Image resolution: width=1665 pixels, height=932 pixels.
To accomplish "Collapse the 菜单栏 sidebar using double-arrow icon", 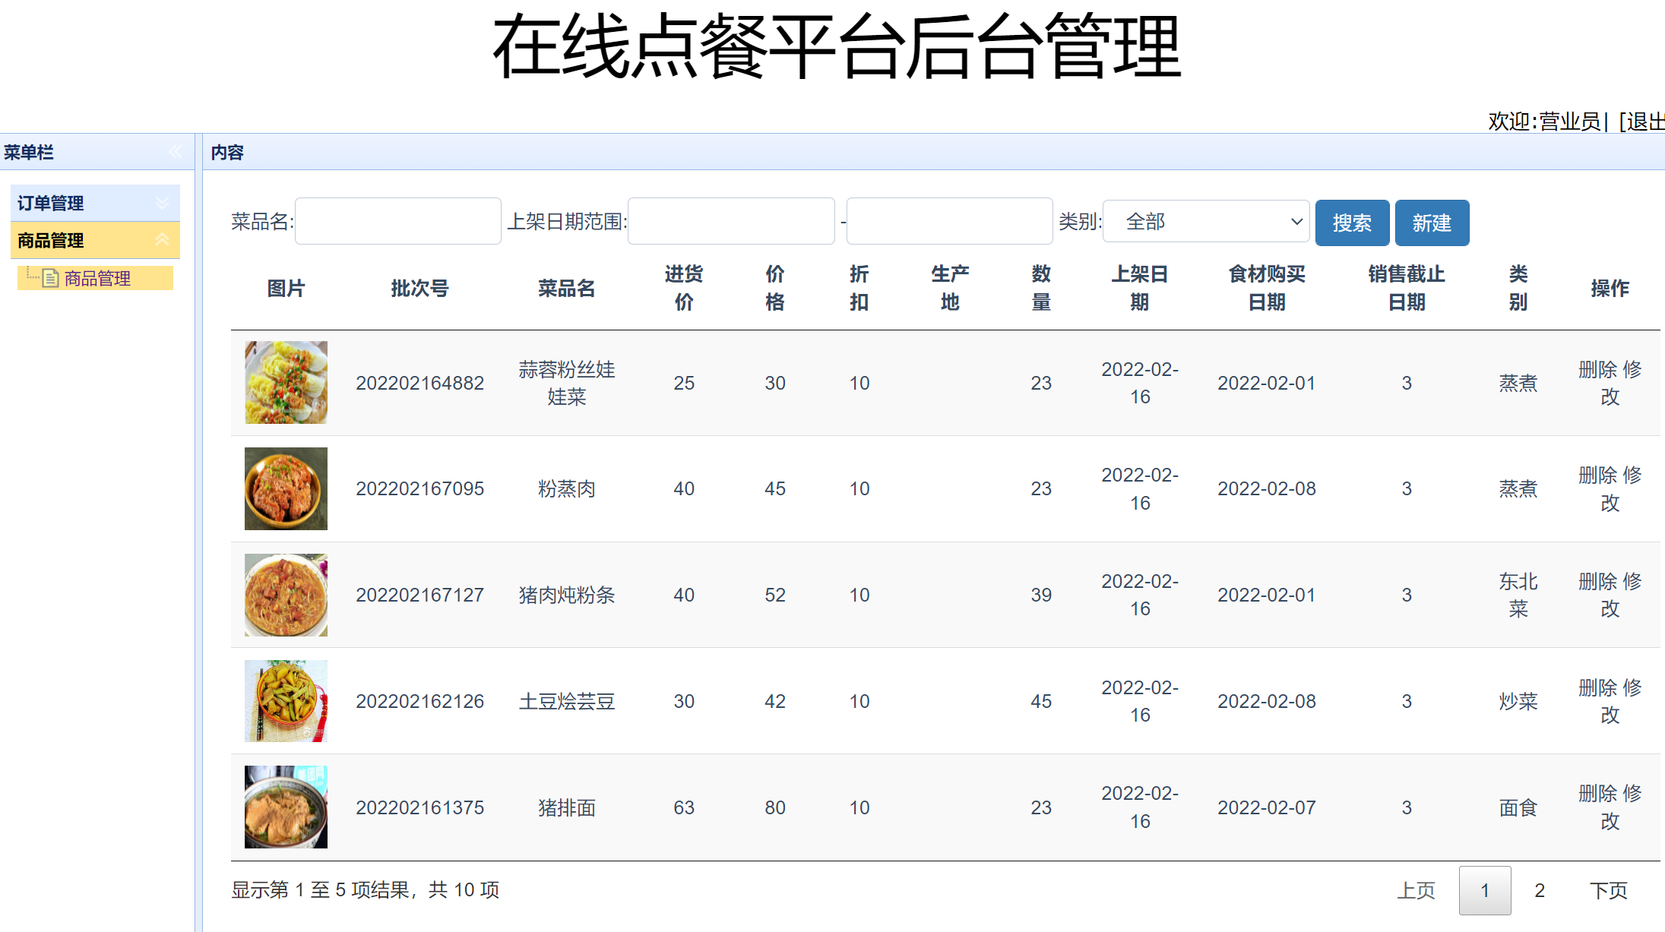I will click(175, 152).
